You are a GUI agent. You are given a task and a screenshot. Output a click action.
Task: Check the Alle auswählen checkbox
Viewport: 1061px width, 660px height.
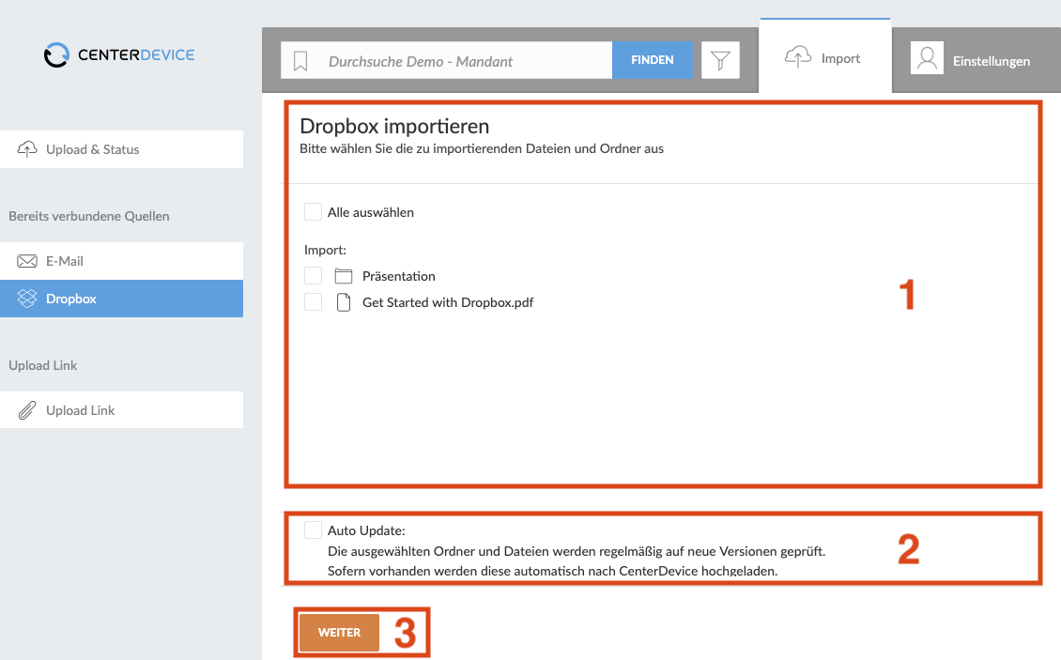313,212
